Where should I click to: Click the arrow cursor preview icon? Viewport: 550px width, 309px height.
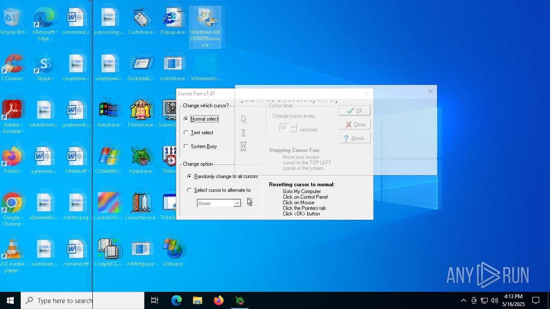(x=244, y=119)
